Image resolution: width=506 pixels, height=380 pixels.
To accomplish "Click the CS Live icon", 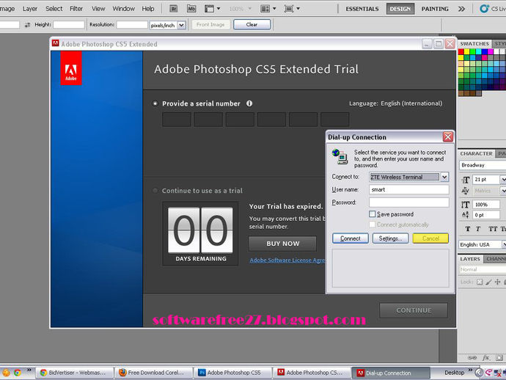I will pyautogui.click(x=485, y=9).
